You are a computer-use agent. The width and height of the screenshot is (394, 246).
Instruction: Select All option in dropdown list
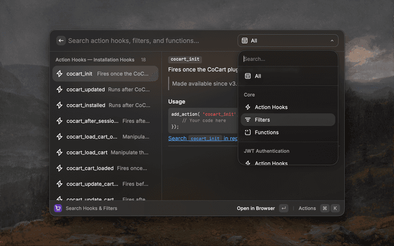coord(287,76)
